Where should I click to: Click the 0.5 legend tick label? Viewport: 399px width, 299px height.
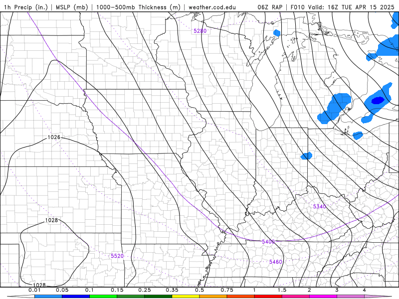(199, 290)
